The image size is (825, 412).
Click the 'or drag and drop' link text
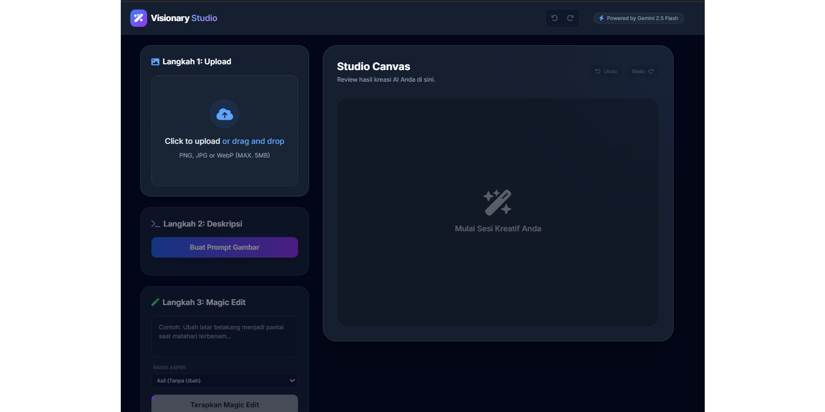(253, 141)
